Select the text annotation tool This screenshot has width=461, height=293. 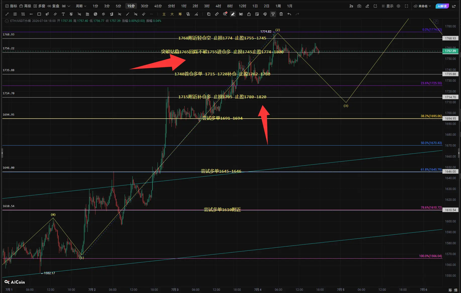pos(63,14)
